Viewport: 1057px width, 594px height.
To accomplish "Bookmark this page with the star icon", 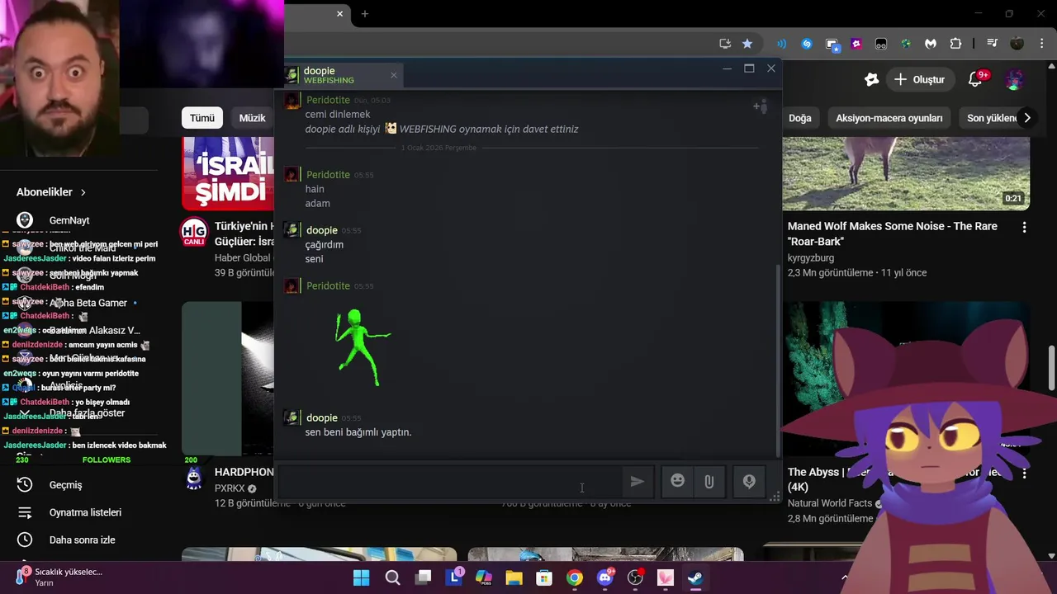I will [747, 44].
